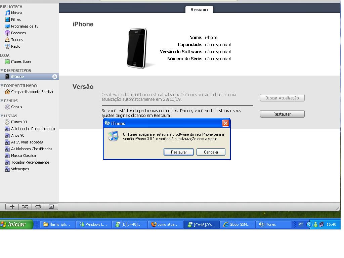Eject the iPhone device
The width and height of the screenshot is (344, 258).
click(55, 77)
